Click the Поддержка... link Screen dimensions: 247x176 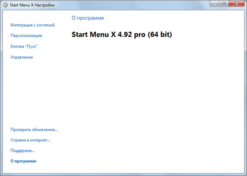[22, 150]
